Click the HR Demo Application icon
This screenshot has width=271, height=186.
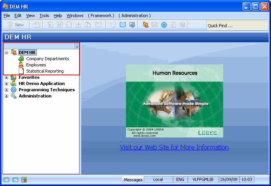[14, 83]
